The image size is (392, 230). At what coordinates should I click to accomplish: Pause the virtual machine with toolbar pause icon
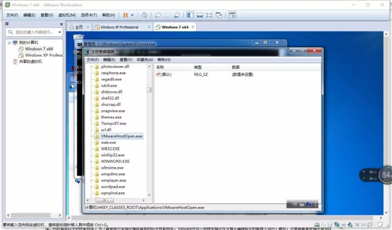click(x=126, y=15)
